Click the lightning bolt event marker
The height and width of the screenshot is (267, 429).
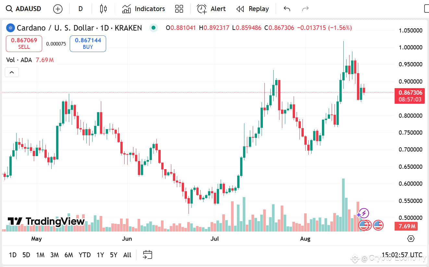click(x=364, y=213)
